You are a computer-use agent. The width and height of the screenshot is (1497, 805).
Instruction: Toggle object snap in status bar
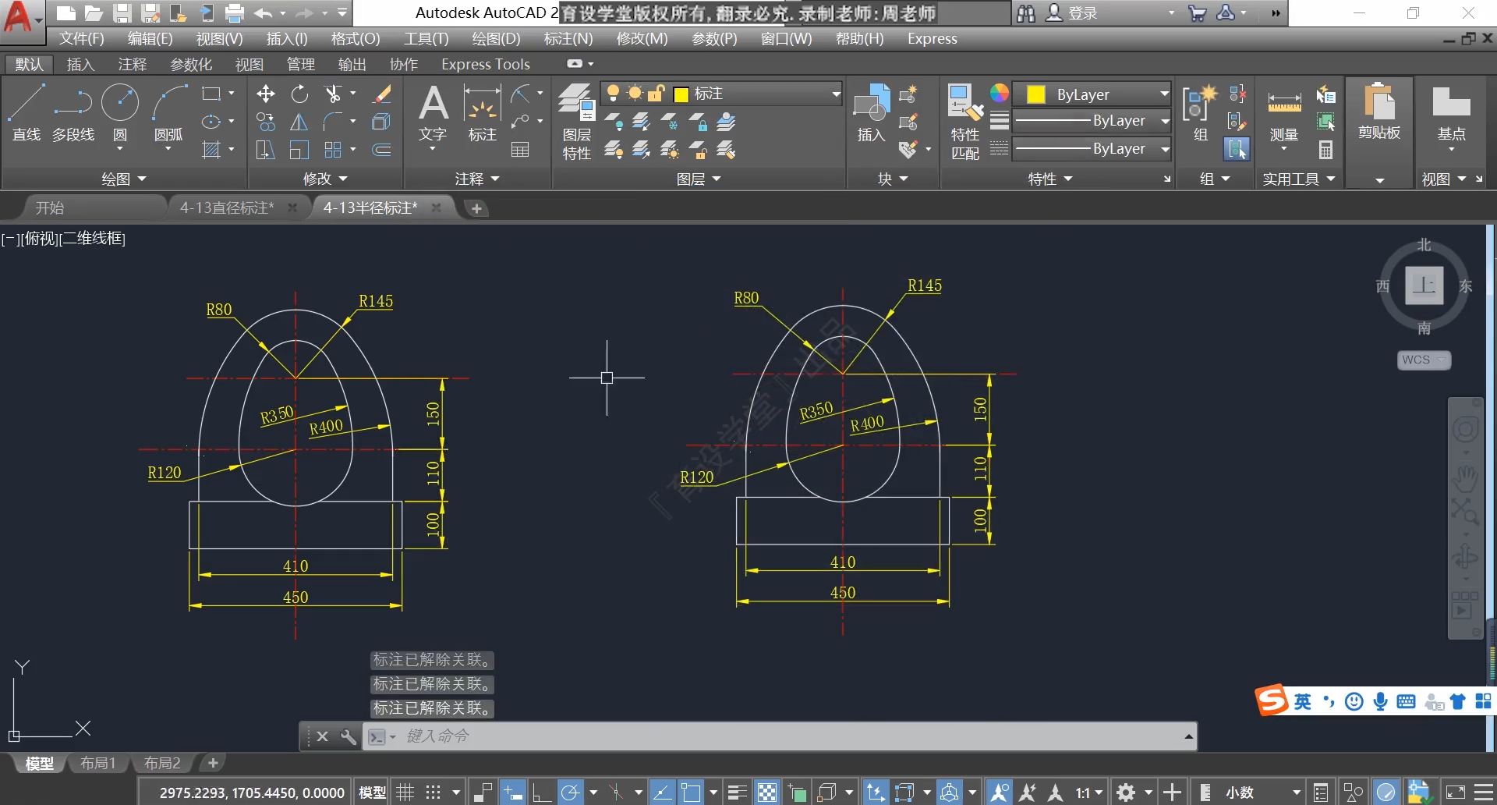690,793
